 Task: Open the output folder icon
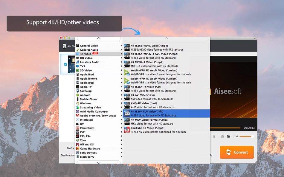pos(228,136)
